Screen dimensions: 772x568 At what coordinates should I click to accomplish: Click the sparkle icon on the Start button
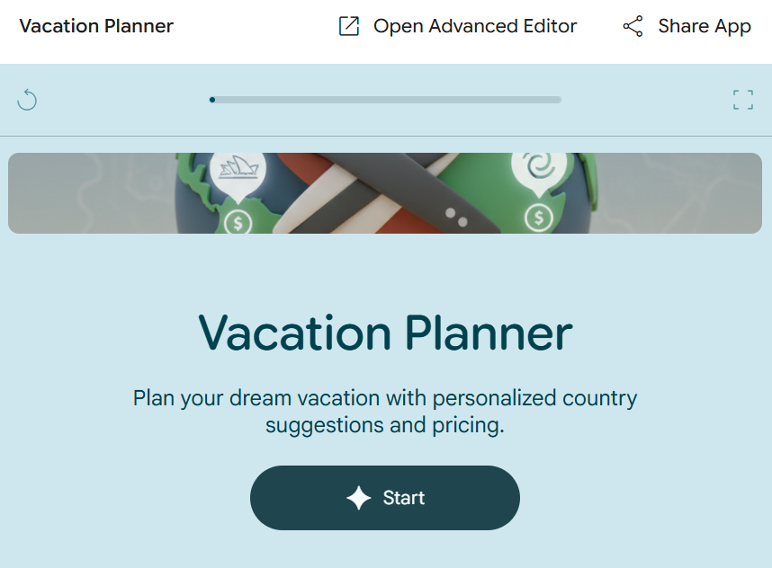click(x=359, y=498)
